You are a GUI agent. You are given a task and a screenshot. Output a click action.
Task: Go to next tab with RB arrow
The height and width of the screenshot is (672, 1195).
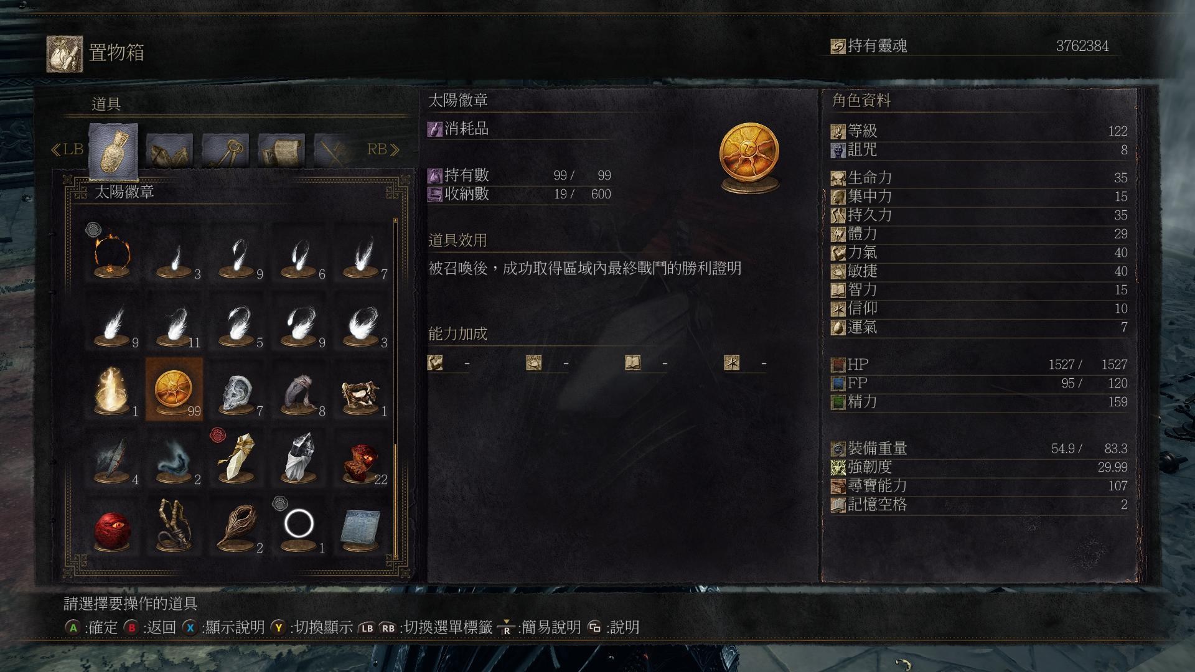(383, 149)
